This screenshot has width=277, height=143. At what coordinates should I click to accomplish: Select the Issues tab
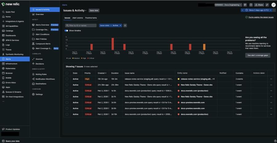(x=67, y=18)
